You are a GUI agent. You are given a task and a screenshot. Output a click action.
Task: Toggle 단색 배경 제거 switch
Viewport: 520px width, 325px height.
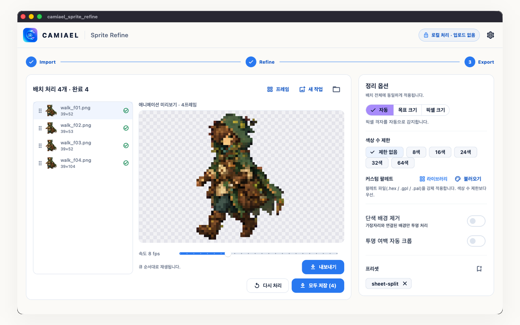pos(476,221)
